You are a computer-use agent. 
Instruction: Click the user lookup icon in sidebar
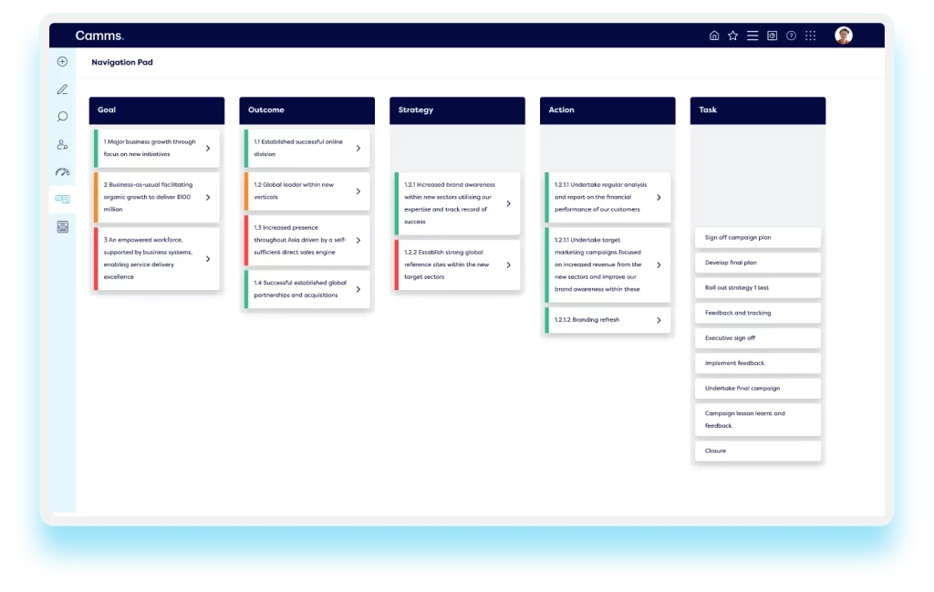pyautogui.click(x=62, y=144)
